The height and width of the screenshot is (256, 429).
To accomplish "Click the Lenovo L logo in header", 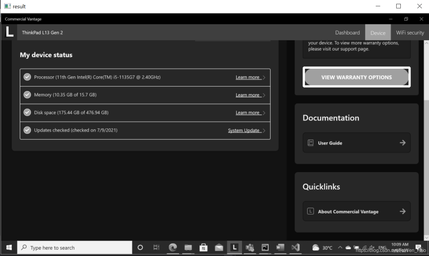I will pos(10,31).
